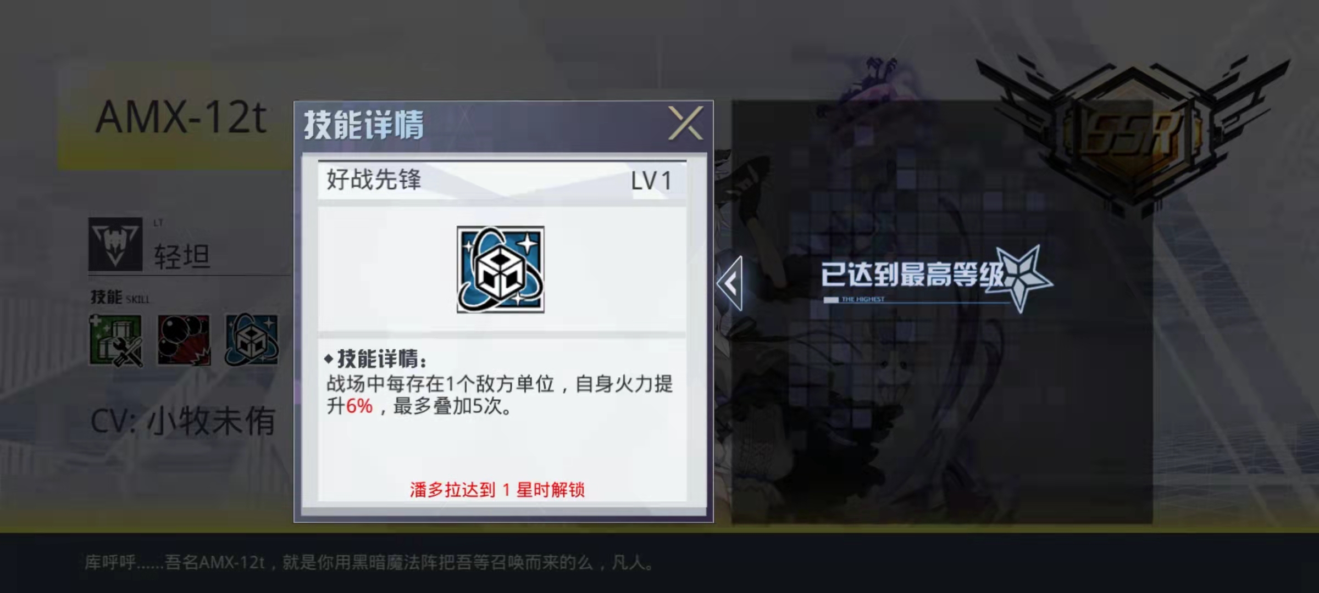This screenshot has width=1319, height=593.
Task: Go to previous with the left arrow
Action: (730, 283)
